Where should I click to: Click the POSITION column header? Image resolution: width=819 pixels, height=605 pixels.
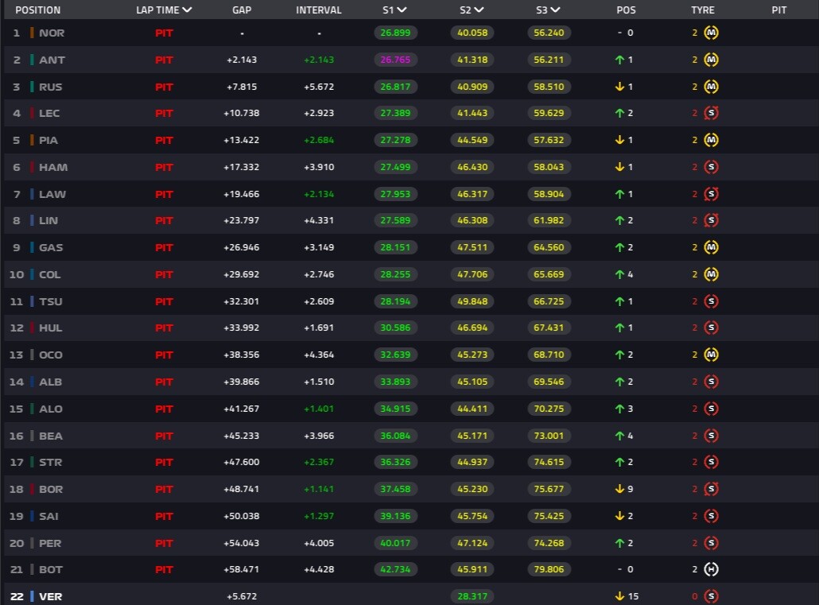pyautogui.click(x=37, y=10)
